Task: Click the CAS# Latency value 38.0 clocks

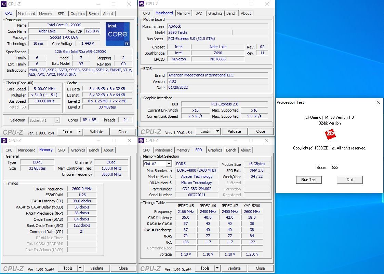Action: click(82, 201)
